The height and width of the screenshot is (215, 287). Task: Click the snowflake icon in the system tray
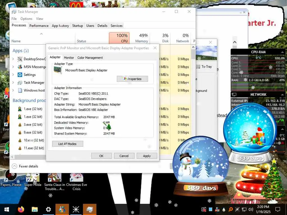click(x=237, y=209)
